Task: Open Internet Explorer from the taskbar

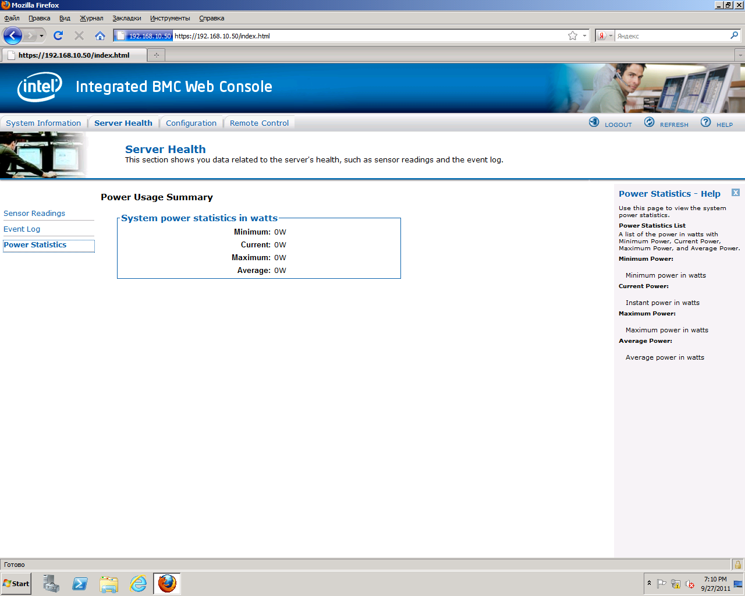Action: pyautogui.click(x=138, y=583)
